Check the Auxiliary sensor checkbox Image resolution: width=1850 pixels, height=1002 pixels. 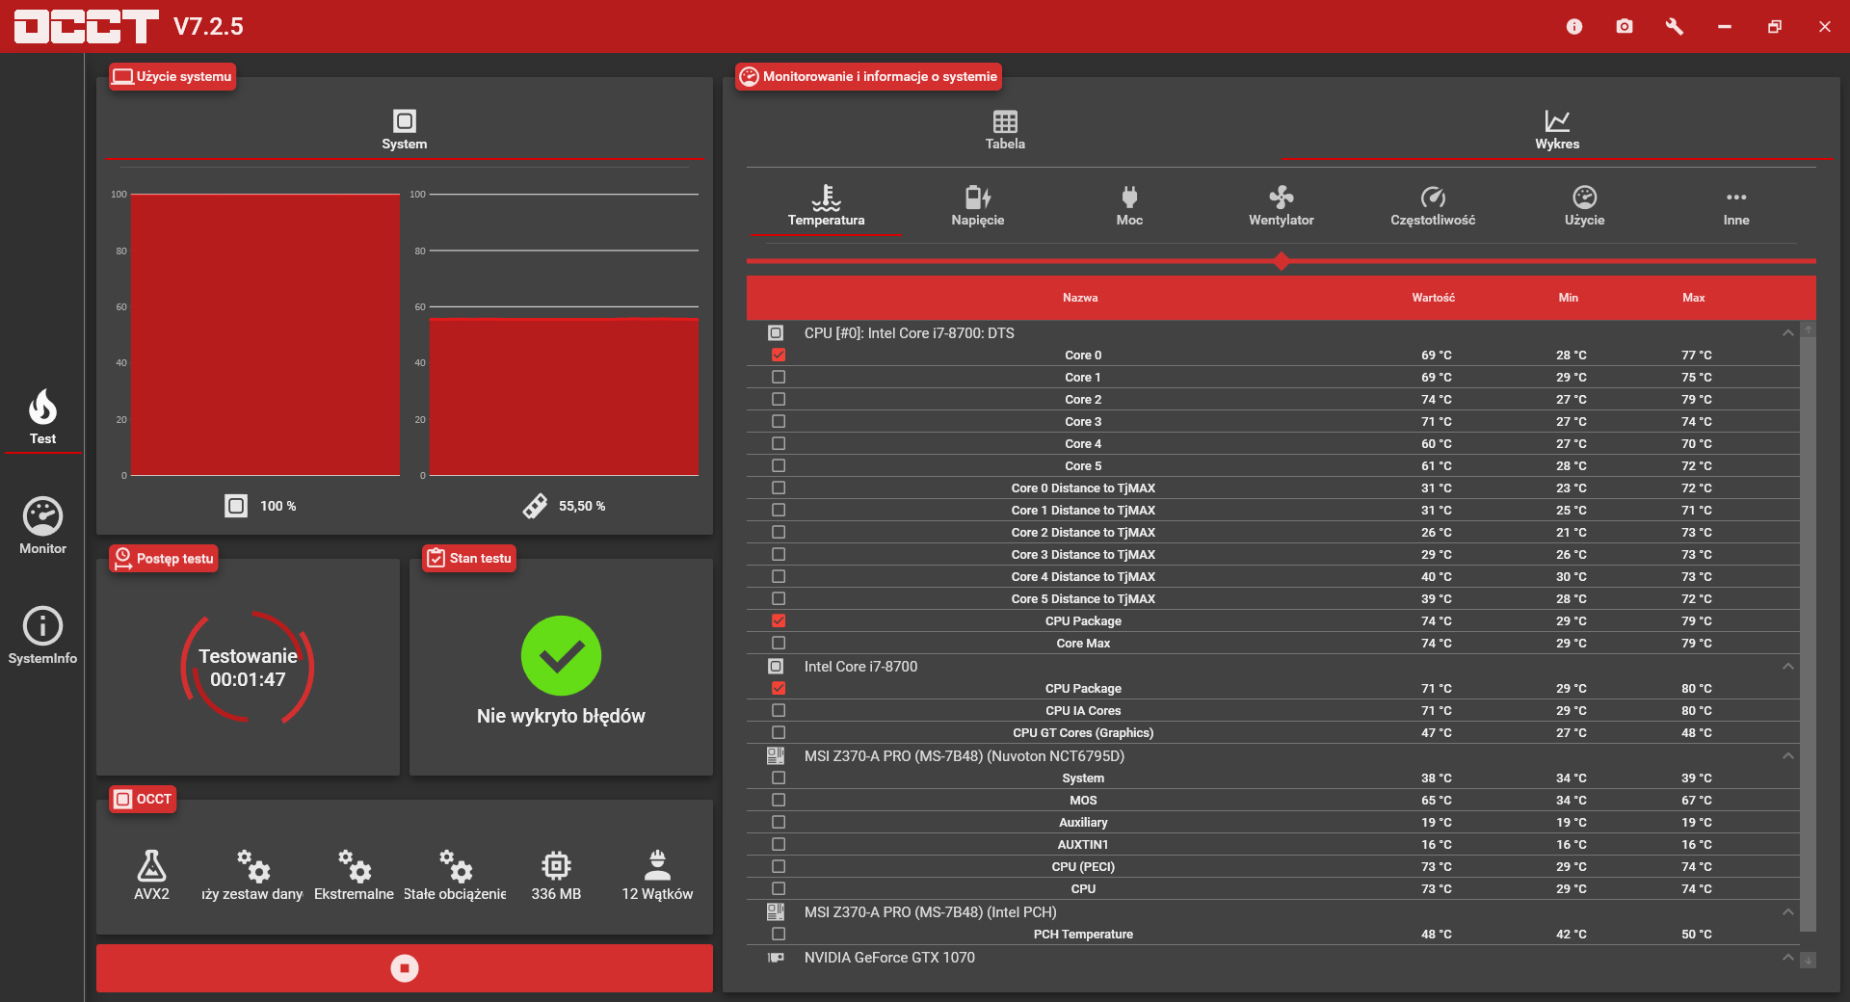(x=779, y=823)
